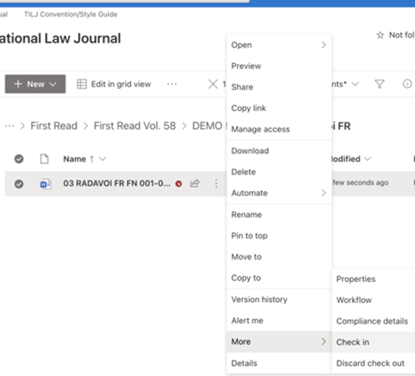Deselect the 03 RADAVOI FR FN file checkbox
Viewport: 415px width, 376px height.
[19, 184]
